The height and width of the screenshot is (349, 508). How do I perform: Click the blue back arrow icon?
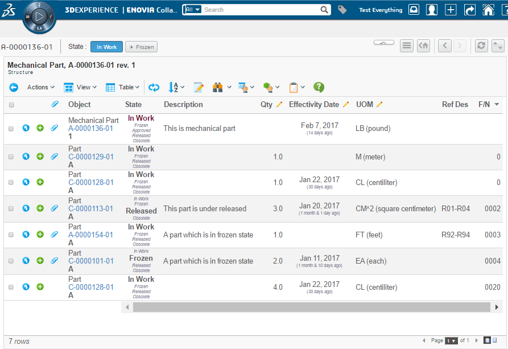(x=14, y=87)
